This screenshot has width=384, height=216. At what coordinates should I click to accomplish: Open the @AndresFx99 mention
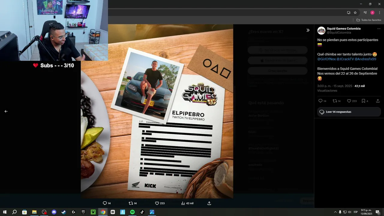tap(365, 59)
